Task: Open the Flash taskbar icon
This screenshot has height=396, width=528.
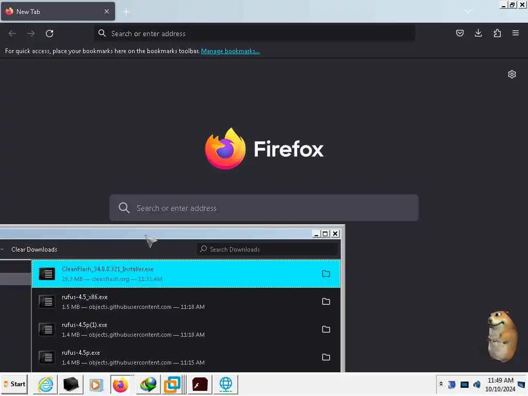Action: pyautogui.click(x=200, y=384)
